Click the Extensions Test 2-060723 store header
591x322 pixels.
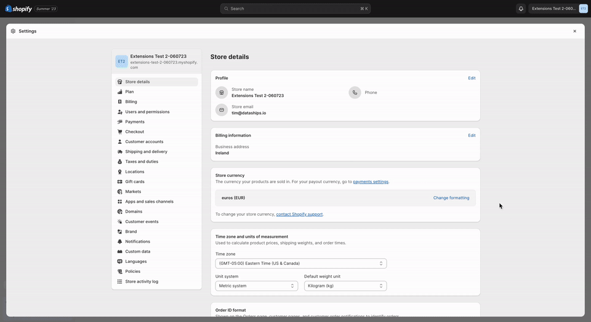[x=156, y=61]
